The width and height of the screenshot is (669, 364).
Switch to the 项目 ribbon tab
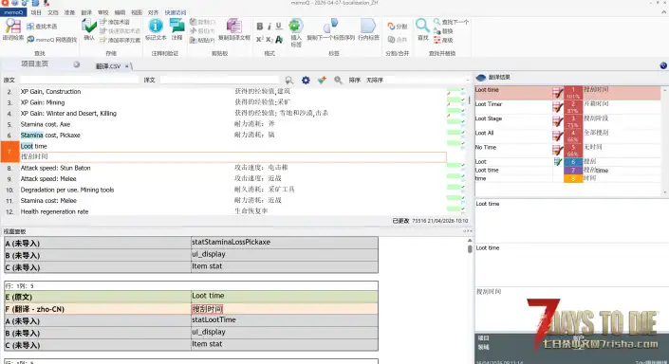(36, 12)
